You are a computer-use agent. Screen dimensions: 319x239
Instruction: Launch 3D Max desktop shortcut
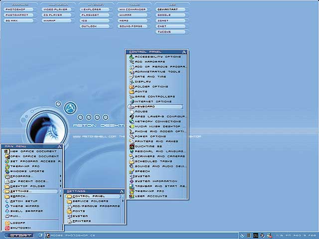click(19, 21)
